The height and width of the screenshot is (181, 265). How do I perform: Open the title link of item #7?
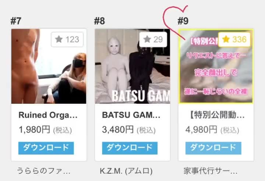point(48,115)
